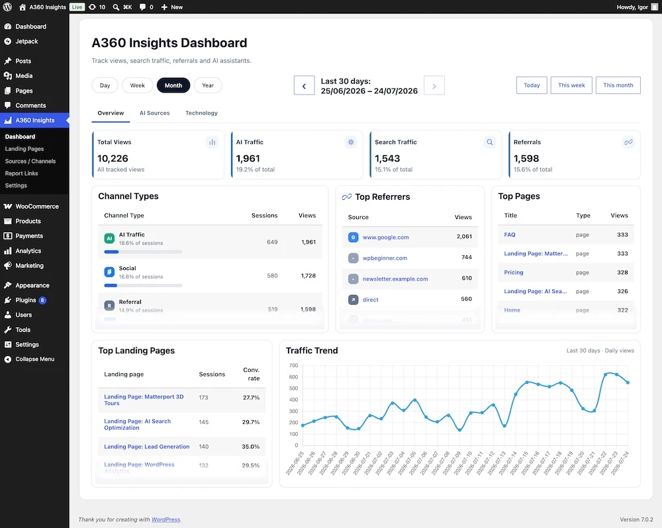Open the Pricing page link
Screen dimensions: 662x528
click(x=514, y=272)
